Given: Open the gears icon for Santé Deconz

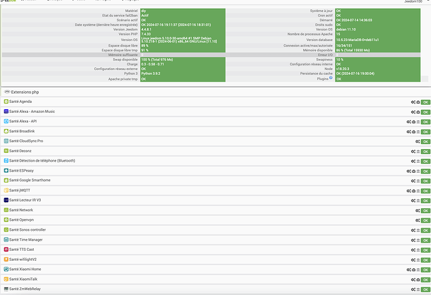Looking at the screenshot, I should point(413,152).
